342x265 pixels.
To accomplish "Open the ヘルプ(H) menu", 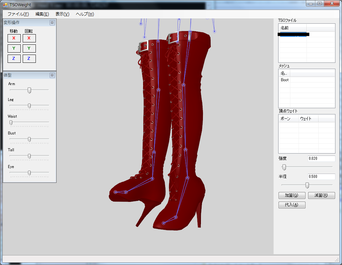I will 85,14.
